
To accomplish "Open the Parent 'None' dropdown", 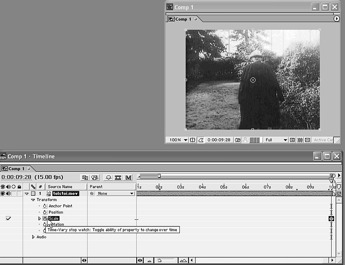I will click(x=132, y=194).
